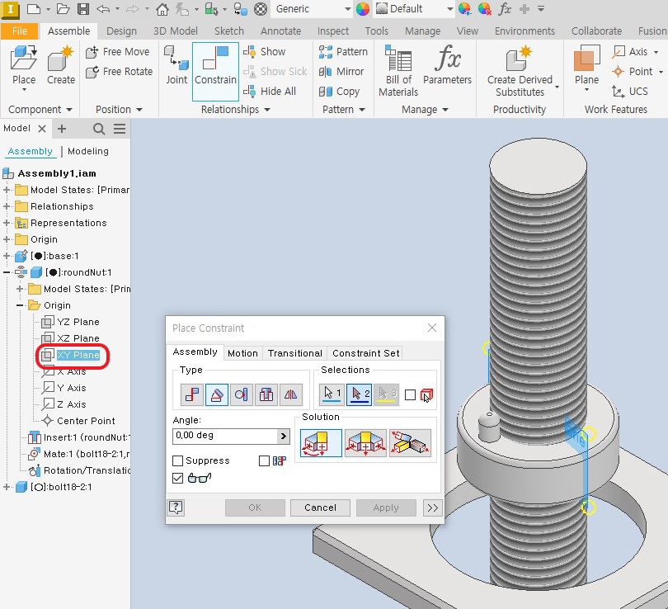This screenshot has height=609, width=668.
Task: Select the Mate constraint type icon
Action: [x=192, y=394]
